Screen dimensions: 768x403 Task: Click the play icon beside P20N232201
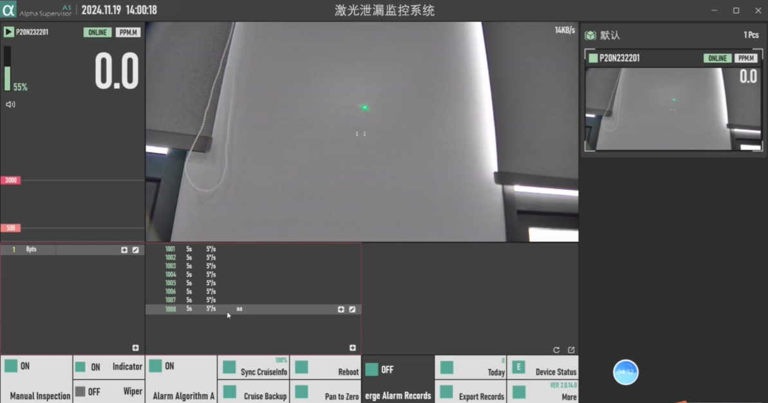8,32
